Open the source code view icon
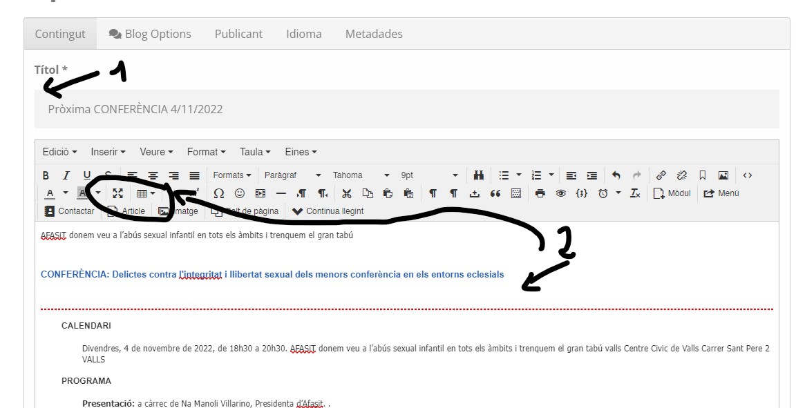Image resolution: width=796 pixels, height=408 pixels. [x=747, y=175]
